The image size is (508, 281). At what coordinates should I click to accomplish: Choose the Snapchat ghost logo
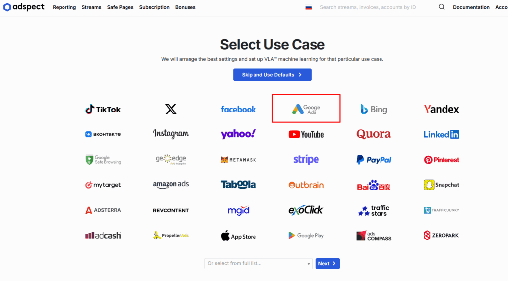pos(429,185)
